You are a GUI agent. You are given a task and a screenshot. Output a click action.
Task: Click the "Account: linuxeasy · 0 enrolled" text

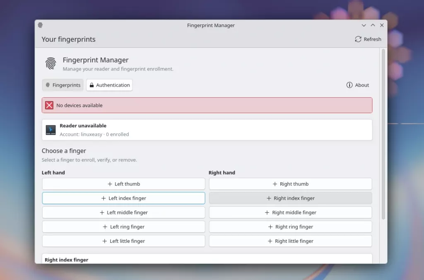tap(94, 134)
